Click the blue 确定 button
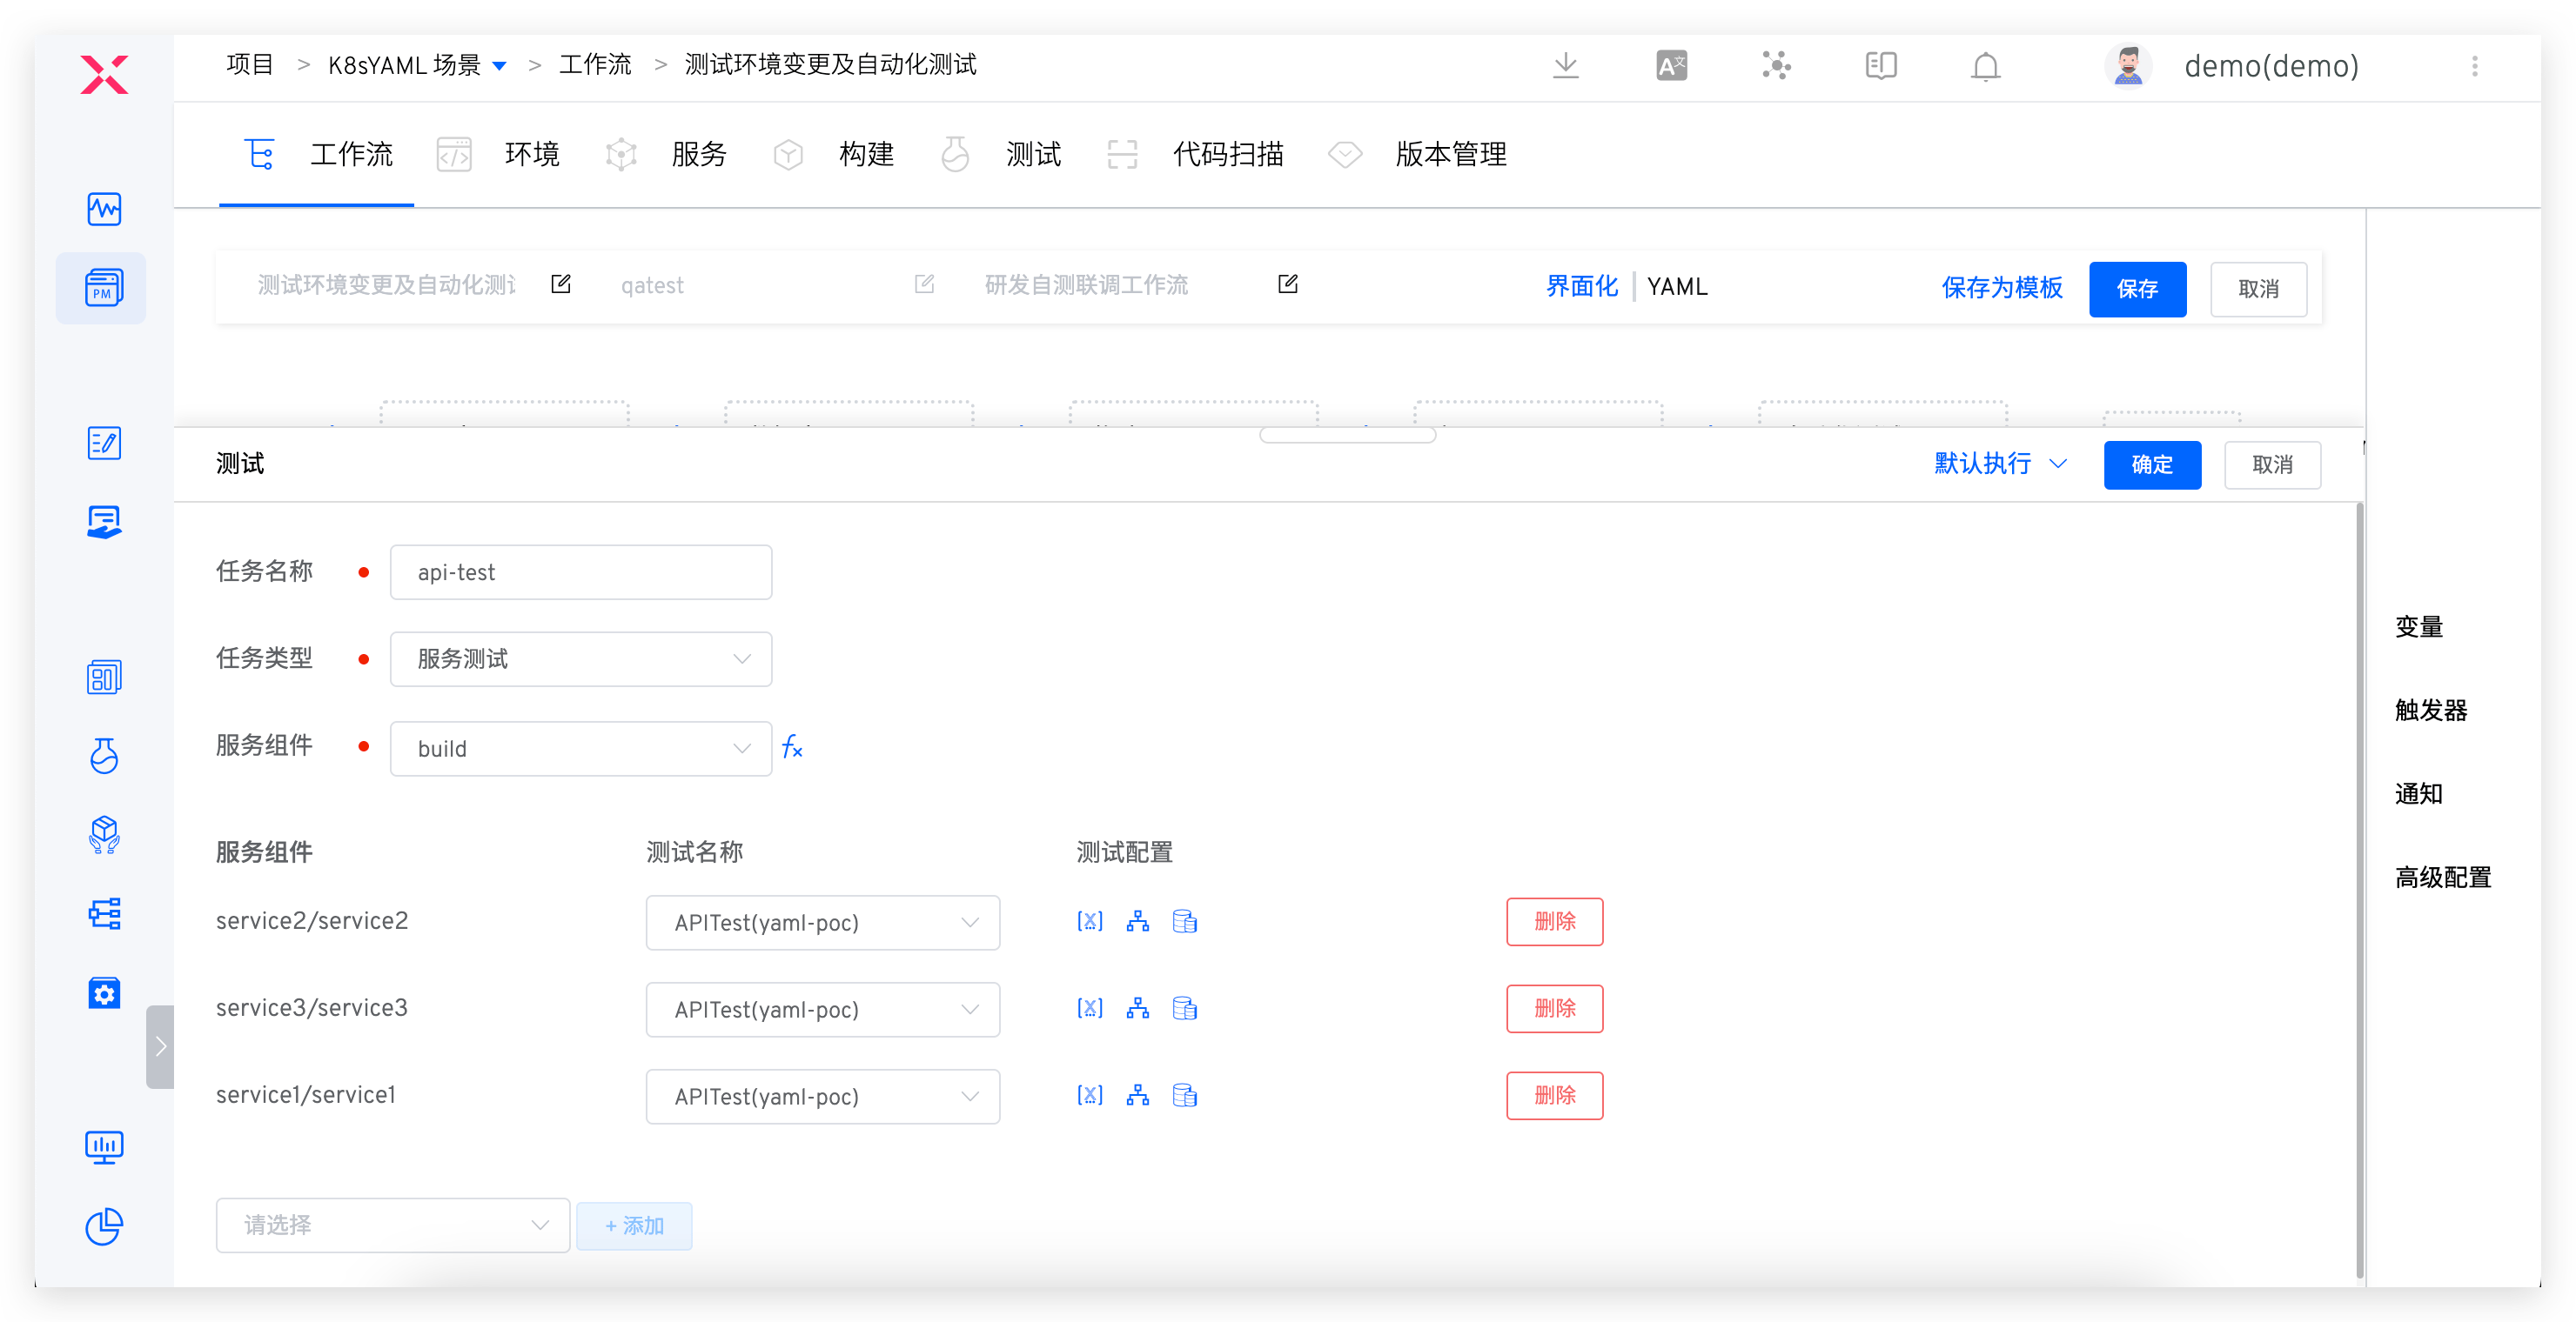2576x1322 pixels. click(x=2151, y=464)
